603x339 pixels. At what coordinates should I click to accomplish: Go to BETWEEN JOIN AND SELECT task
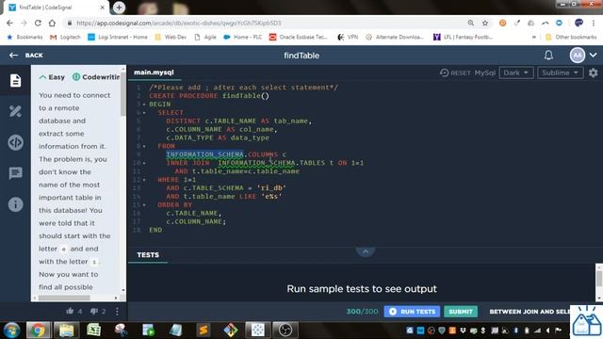pyautogui.click(x=529, y=312)
